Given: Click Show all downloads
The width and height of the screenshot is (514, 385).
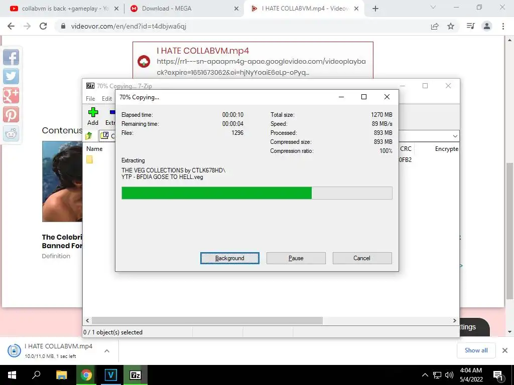Looking at the screenshot, I should point(476,350).
